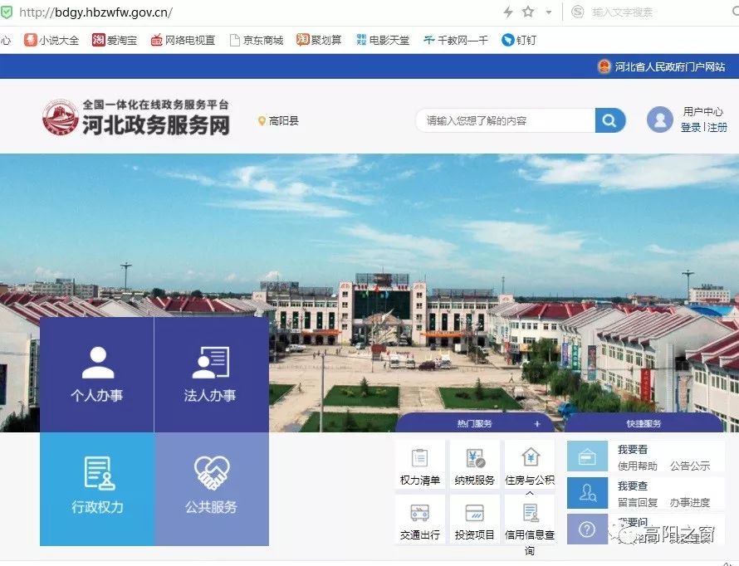Image resolution: width=739 pixels, height=566 pixels.
Task: Expand 热门服务 with the plus sign
Action: point(537,424)
